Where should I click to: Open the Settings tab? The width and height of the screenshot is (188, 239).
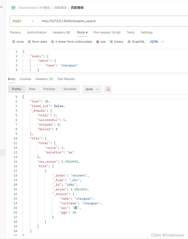[x=147, y=32]
